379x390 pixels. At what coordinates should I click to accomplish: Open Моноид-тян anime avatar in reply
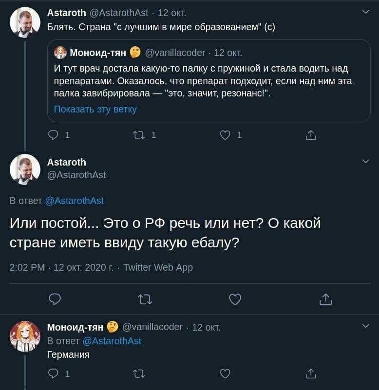pyautogui.click(x=25, y=336)
